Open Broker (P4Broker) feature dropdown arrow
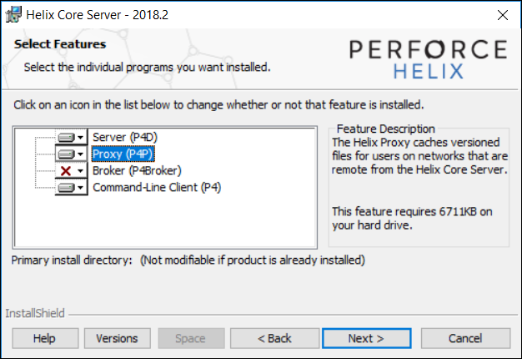 tap(82, 170)
